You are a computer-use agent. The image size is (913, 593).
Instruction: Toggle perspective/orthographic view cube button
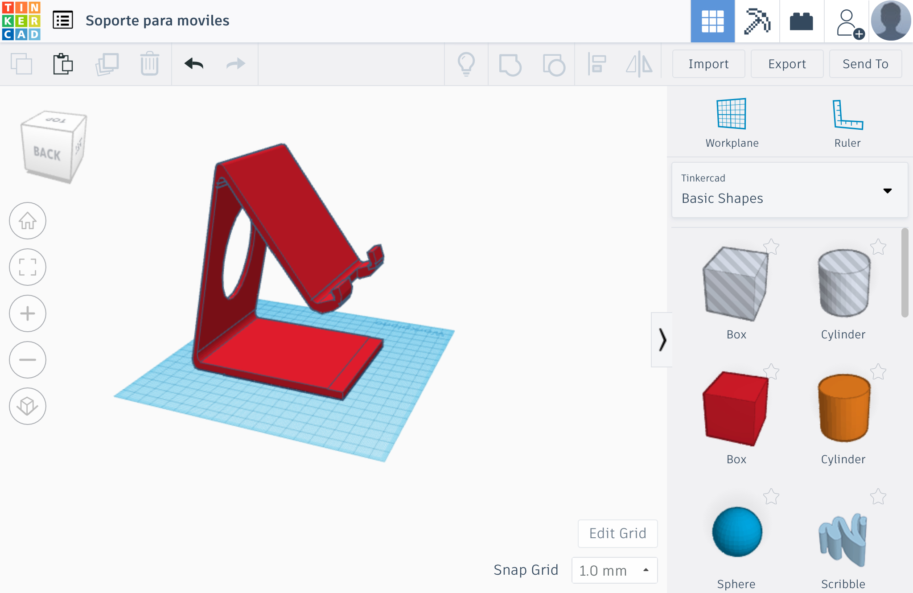click(28, 406)
